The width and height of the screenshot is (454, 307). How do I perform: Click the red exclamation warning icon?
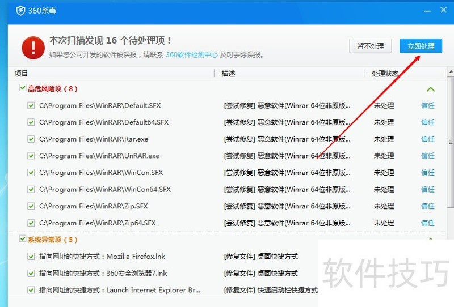33,48
